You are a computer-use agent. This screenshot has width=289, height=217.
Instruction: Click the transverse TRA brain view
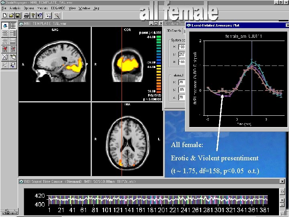tap(127, 139)
